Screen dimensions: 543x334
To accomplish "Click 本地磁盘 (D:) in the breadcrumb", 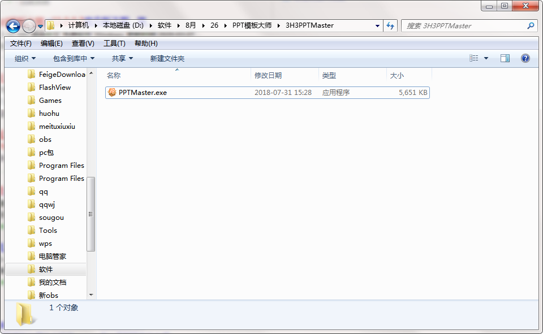I will coord(123,25).
